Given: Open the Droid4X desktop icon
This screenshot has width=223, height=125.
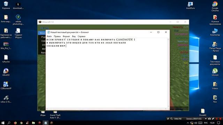Looking at the screenshot, I should coord(203,112).
